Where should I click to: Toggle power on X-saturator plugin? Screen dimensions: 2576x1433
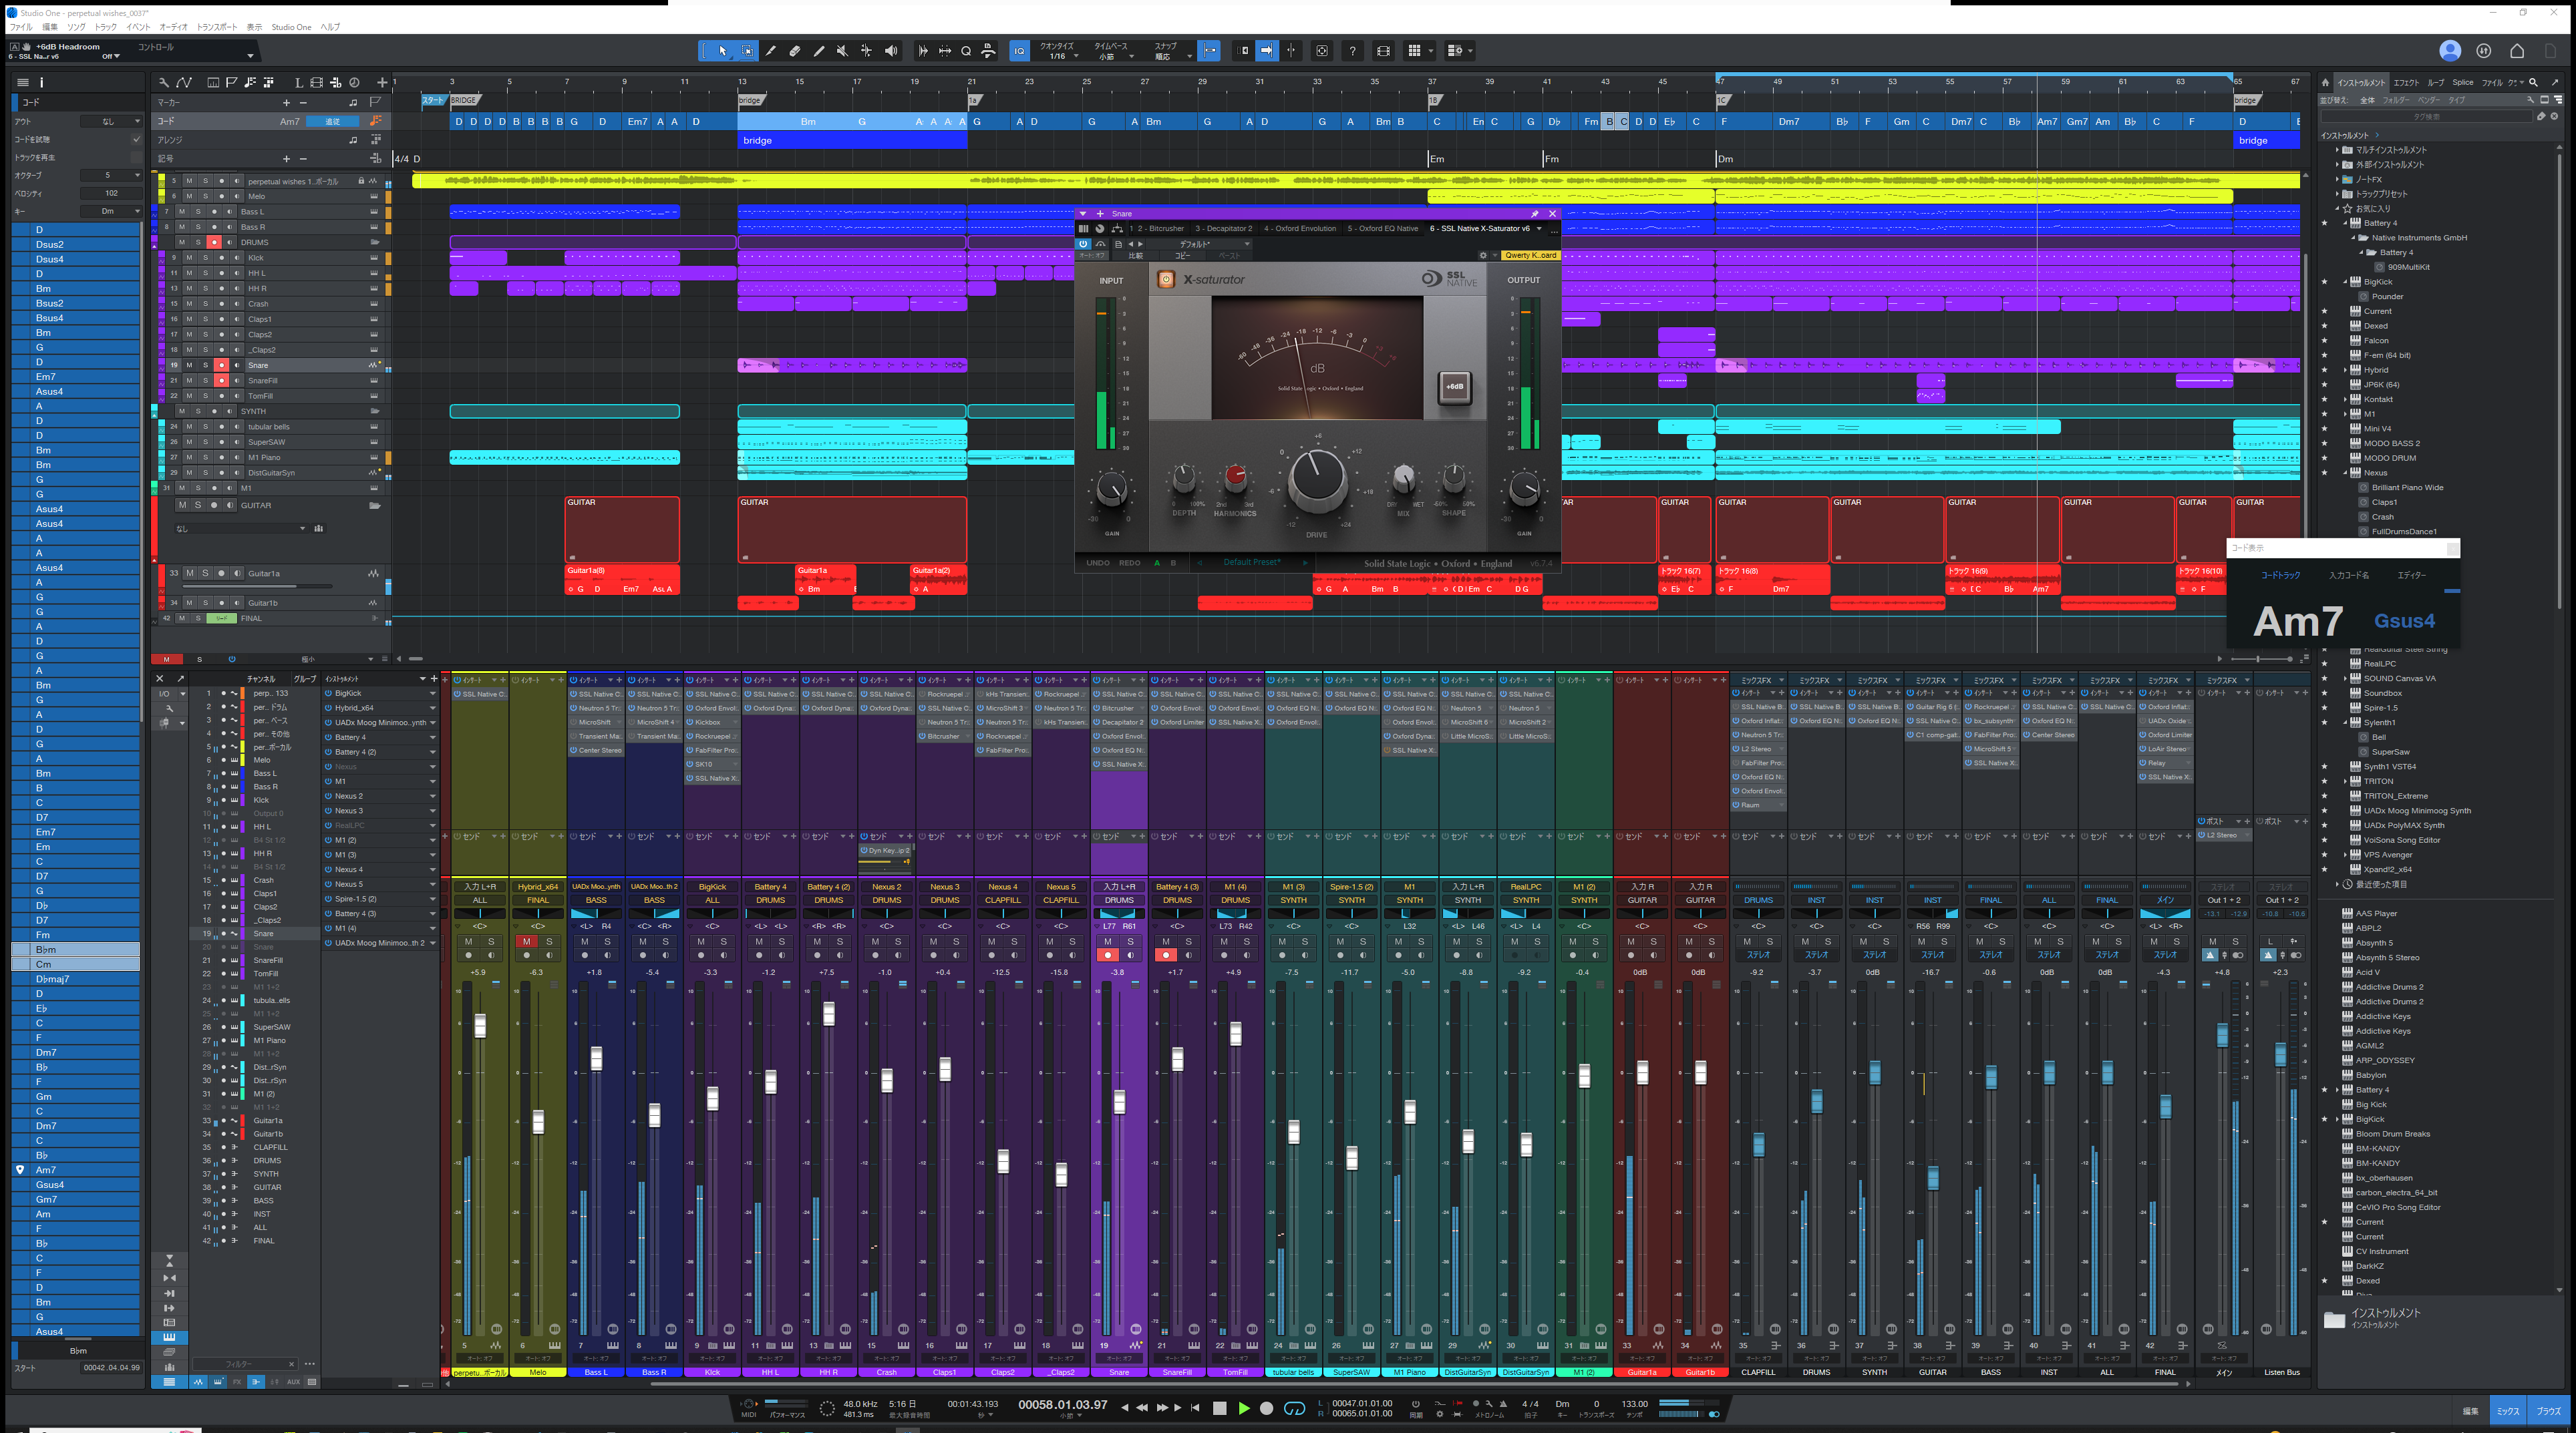click(1165, 280)
